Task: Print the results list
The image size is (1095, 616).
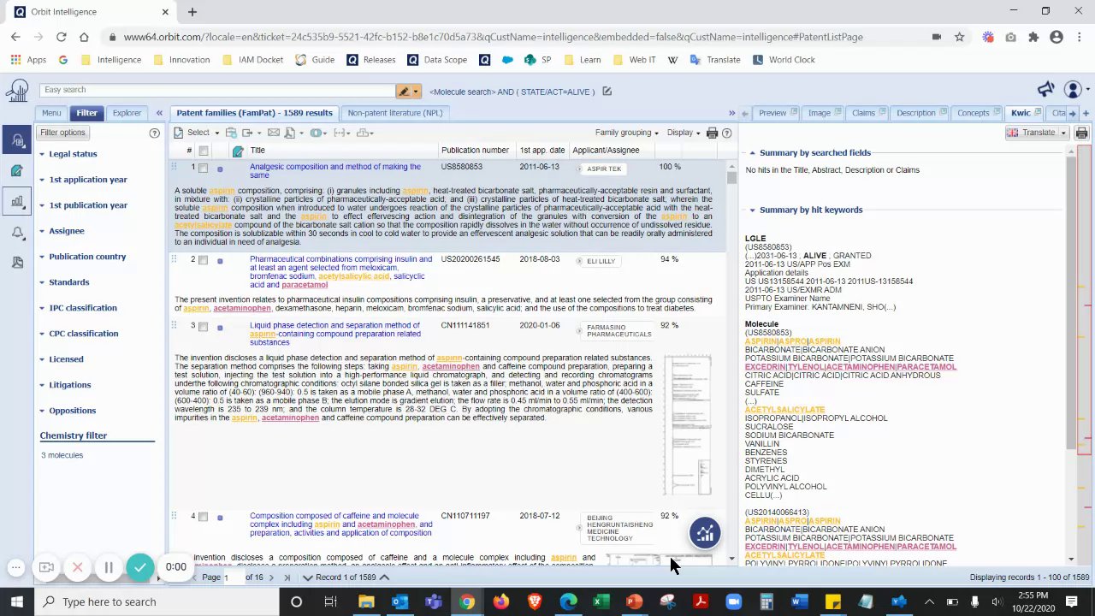Action: tap(712, 133)
